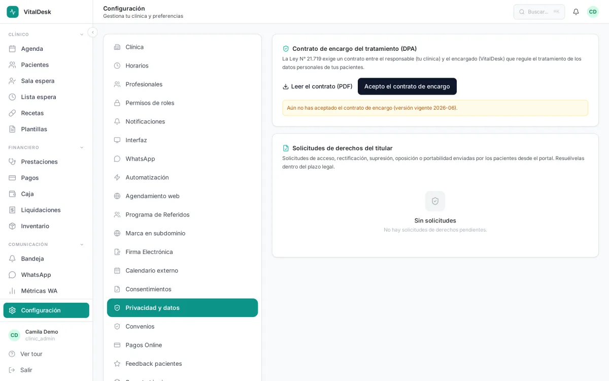Image resolution: width=609 pixels, height=381 pixels.
Task: Click the download icon beside Leer el contrato
Action: point(286,87)
